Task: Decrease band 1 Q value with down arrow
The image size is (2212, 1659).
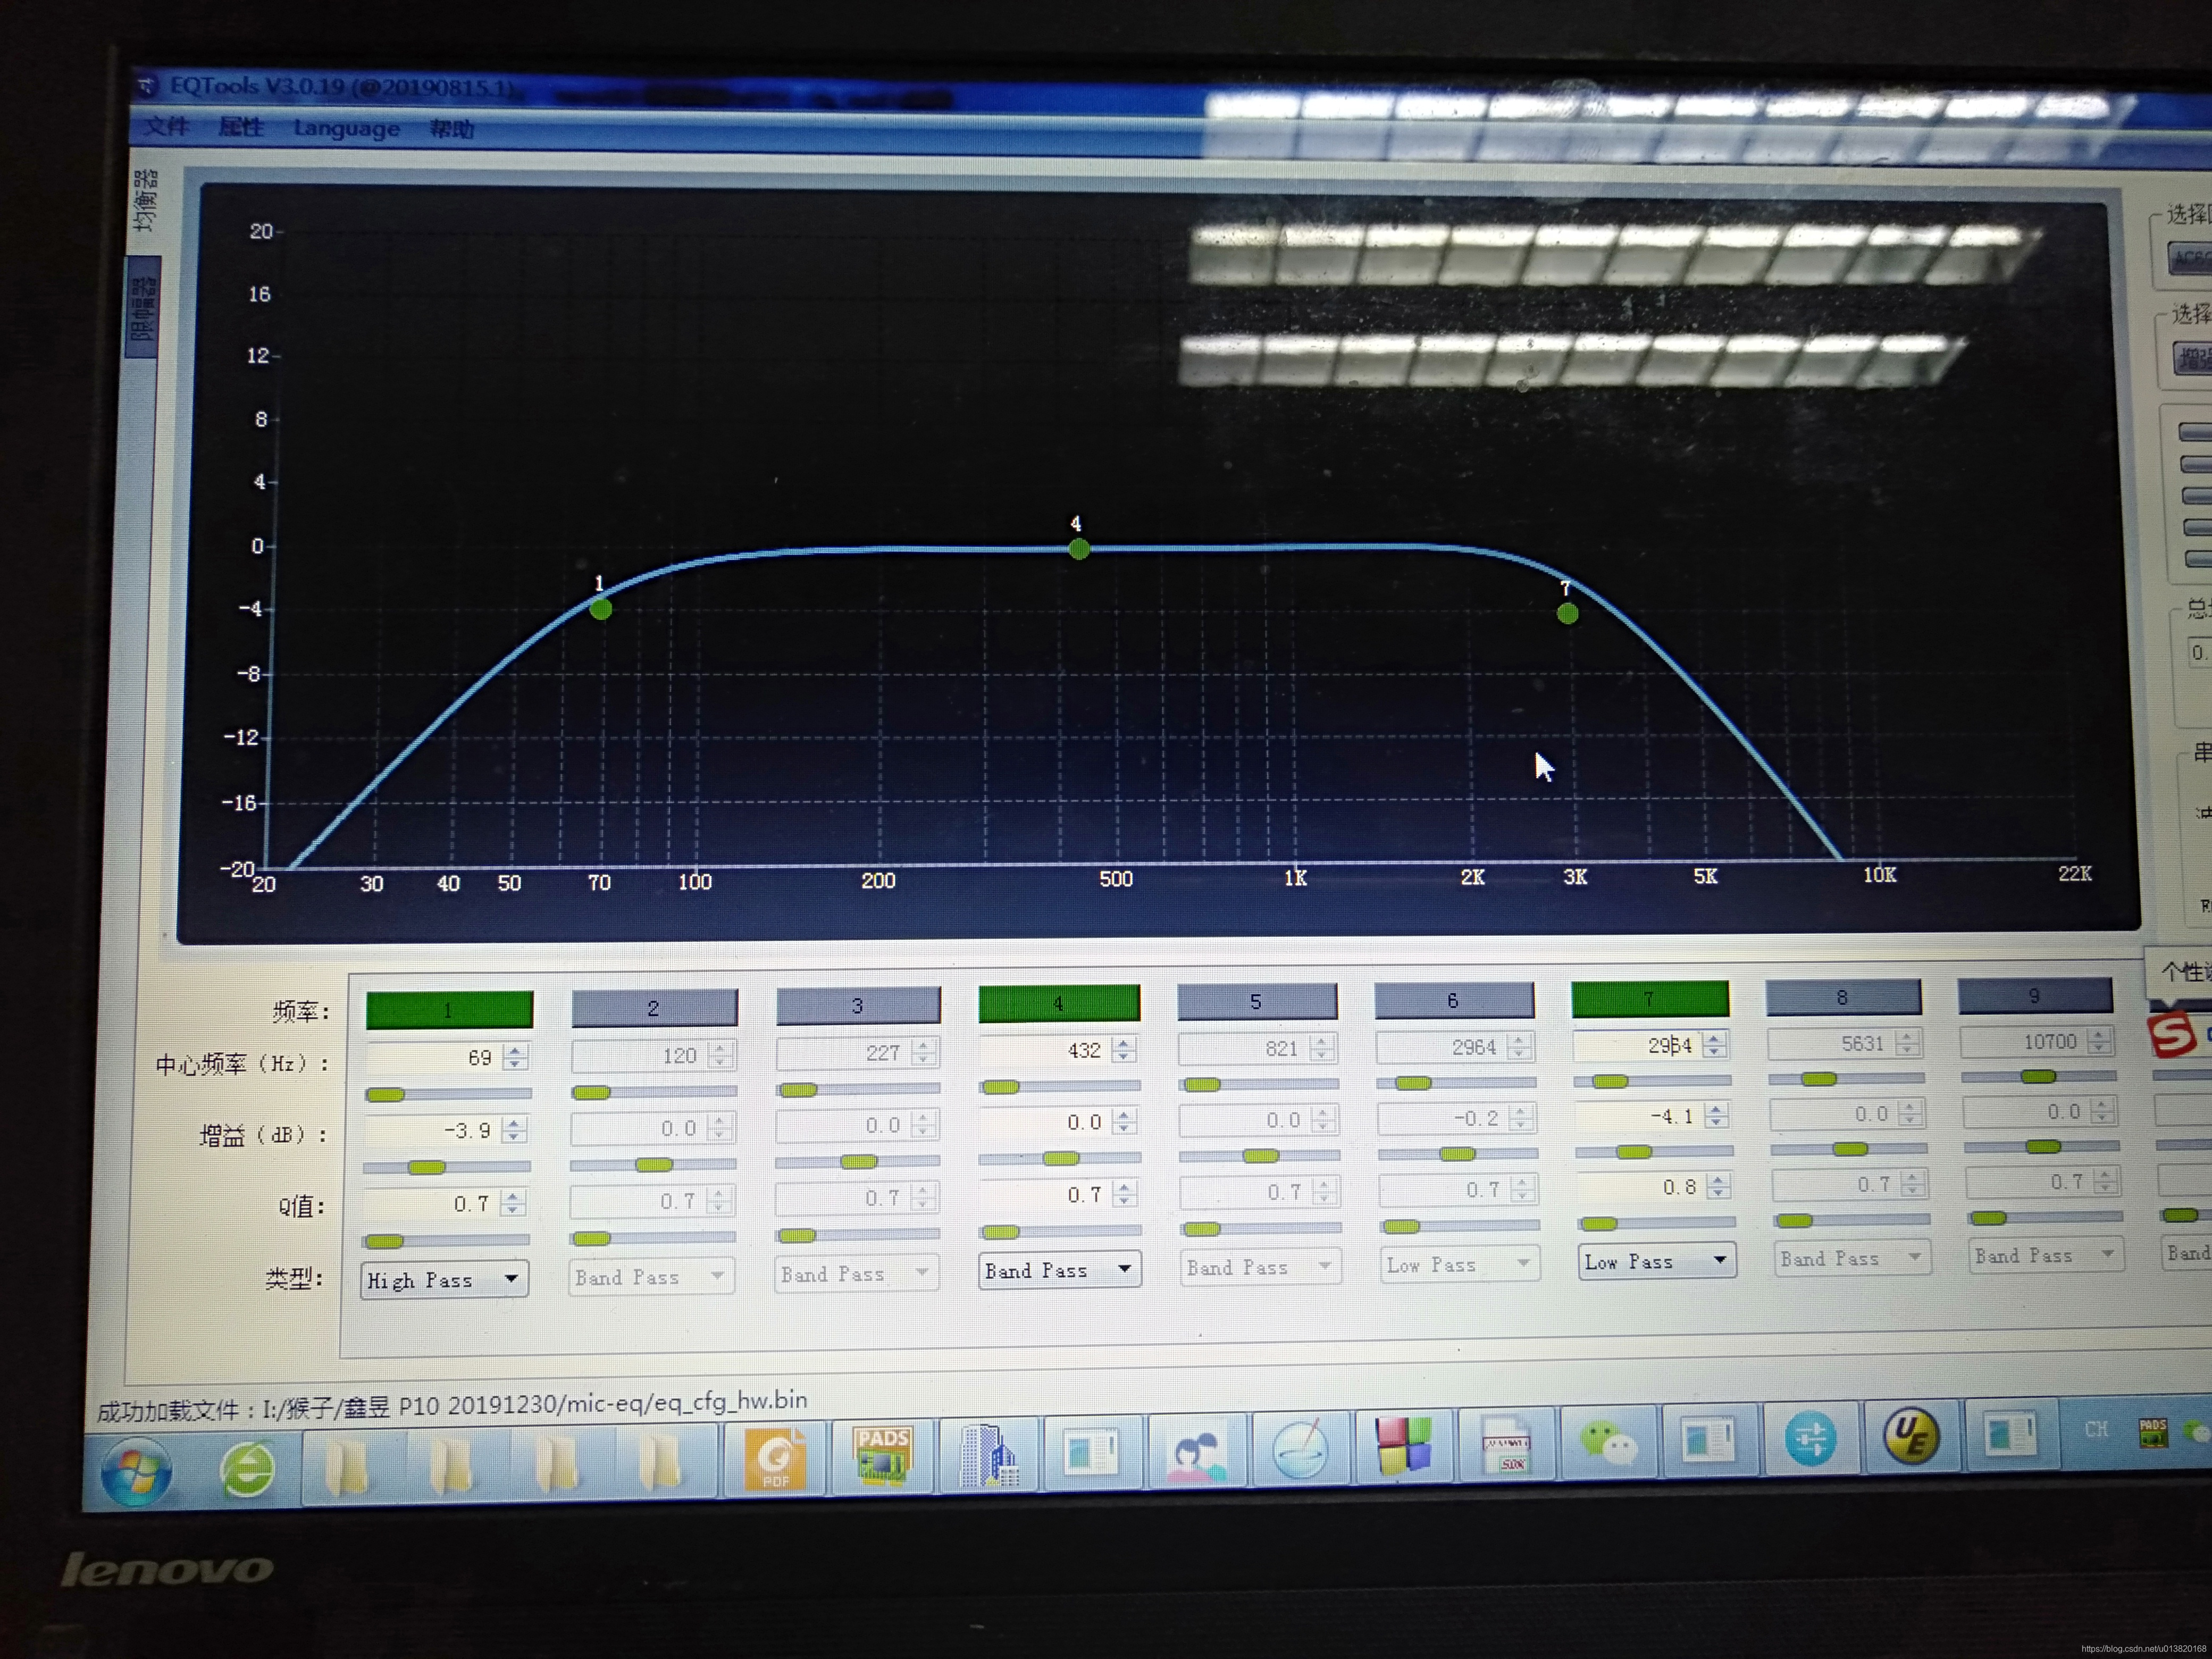Action: click(513, 1210)
